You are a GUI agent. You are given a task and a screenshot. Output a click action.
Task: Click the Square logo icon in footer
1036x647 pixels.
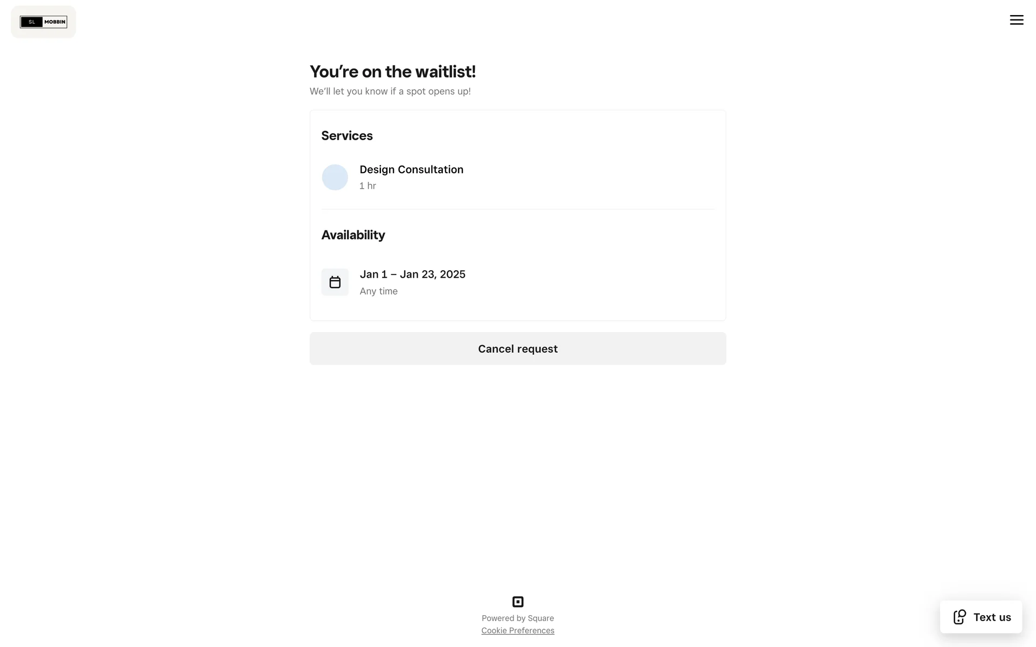click(x=517, y=602)
